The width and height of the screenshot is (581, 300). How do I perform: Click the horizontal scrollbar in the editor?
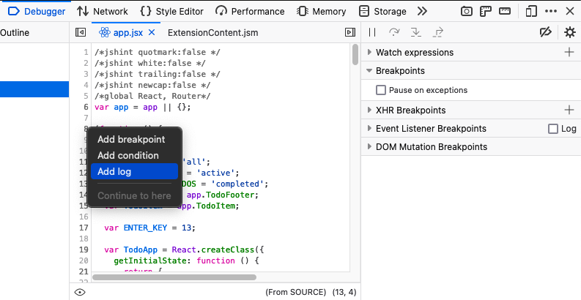click(174, 277)
